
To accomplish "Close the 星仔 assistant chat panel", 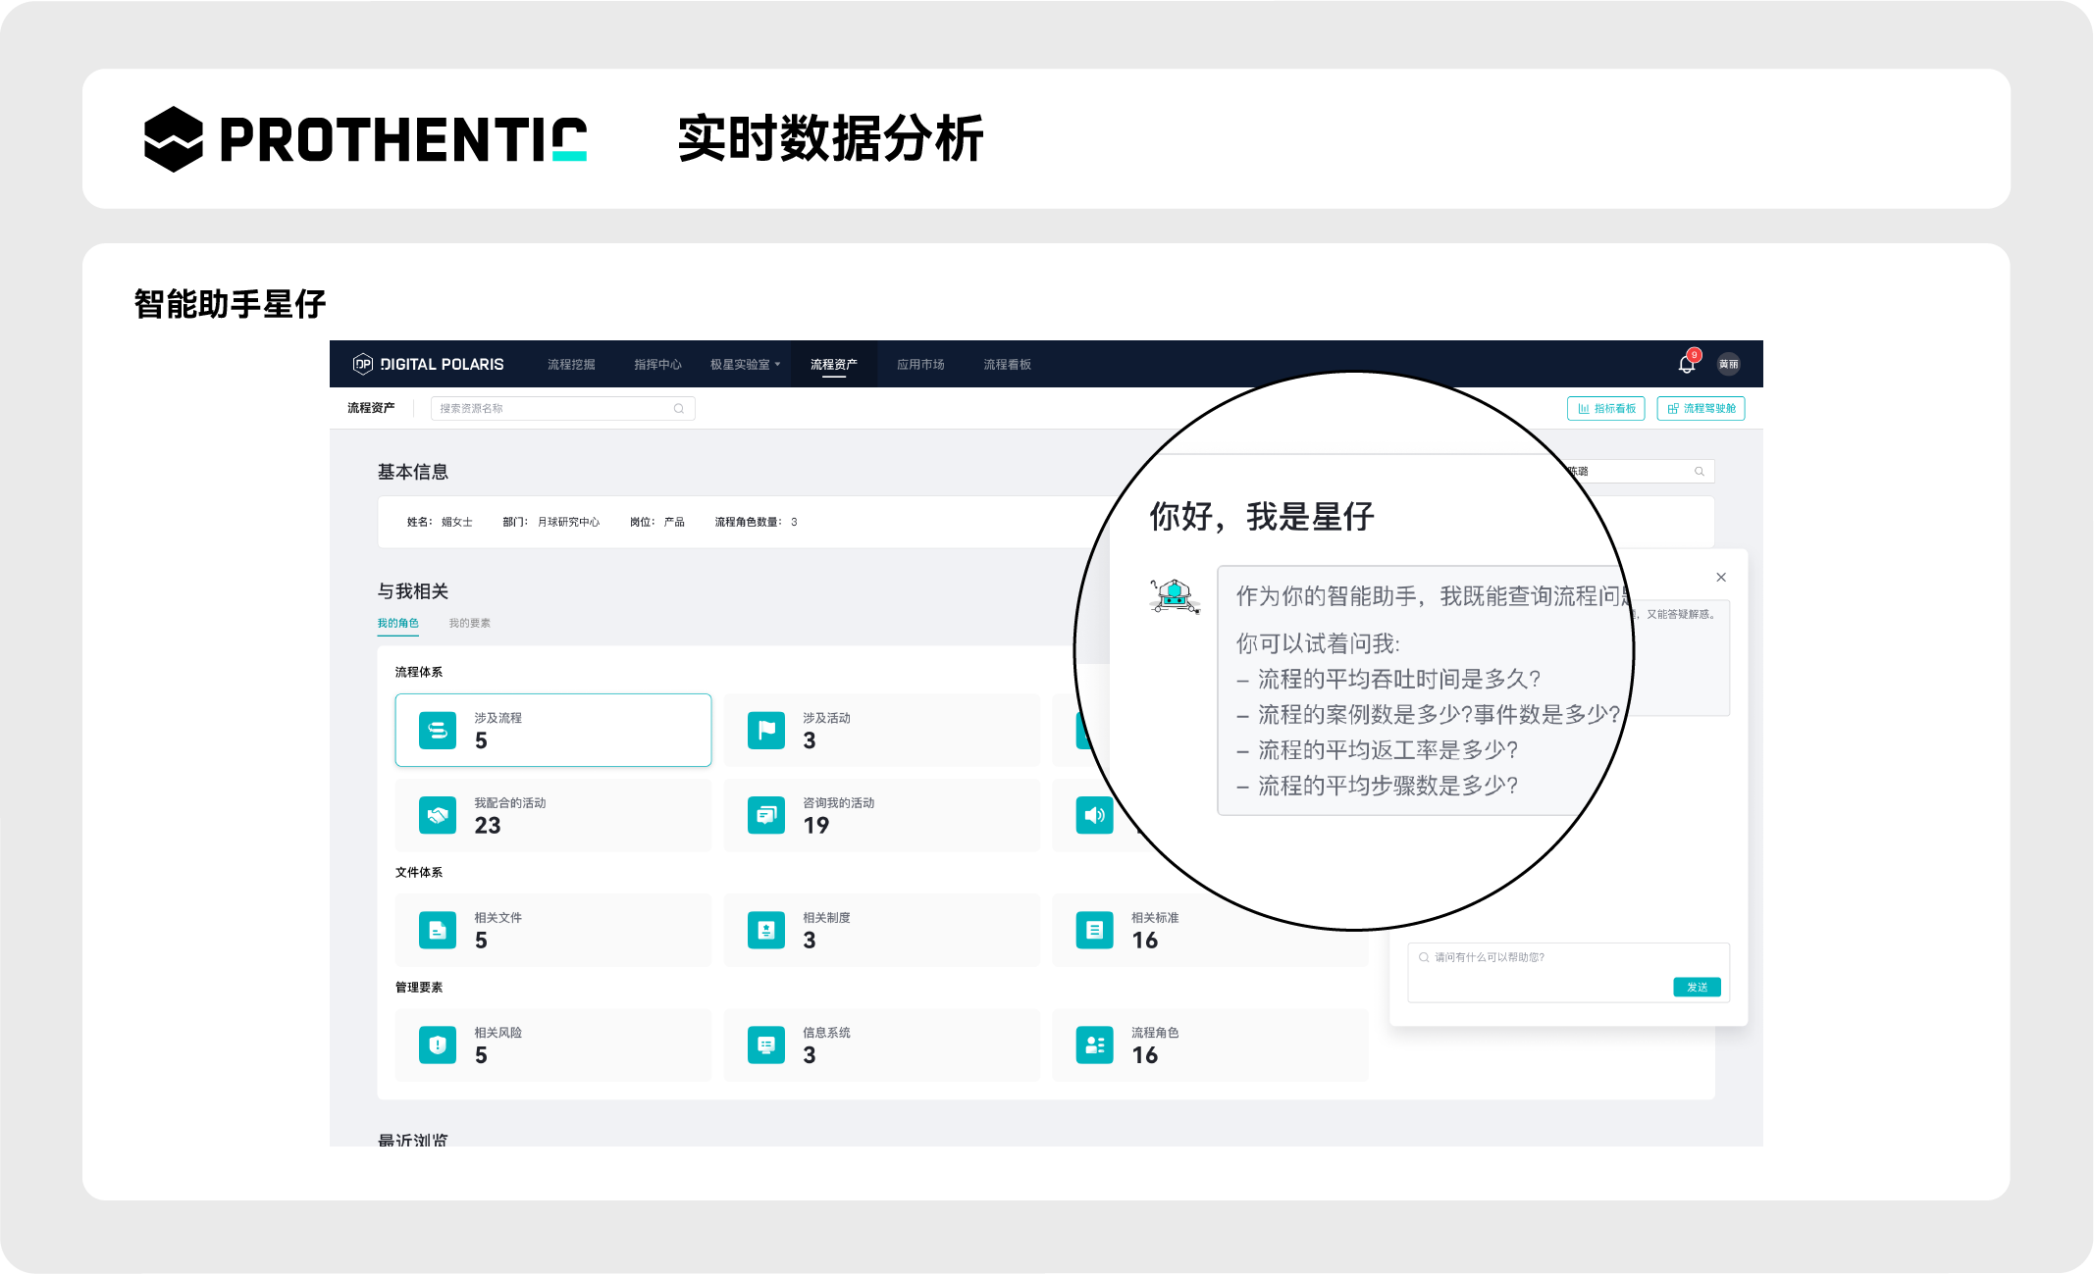I will click(x=1720, y=578).
